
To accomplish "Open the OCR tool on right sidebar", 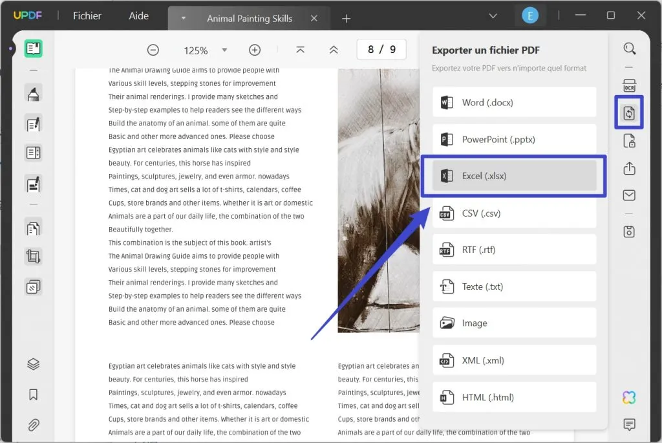I will coord(629,85).
